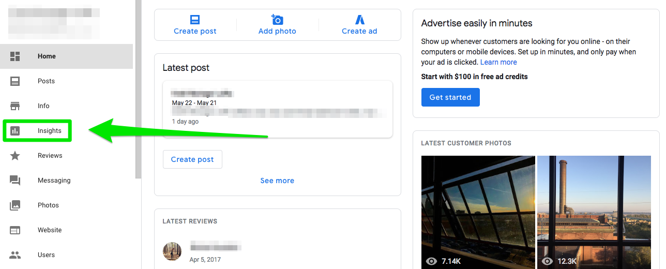Go to the Info section

click(66, 106)
